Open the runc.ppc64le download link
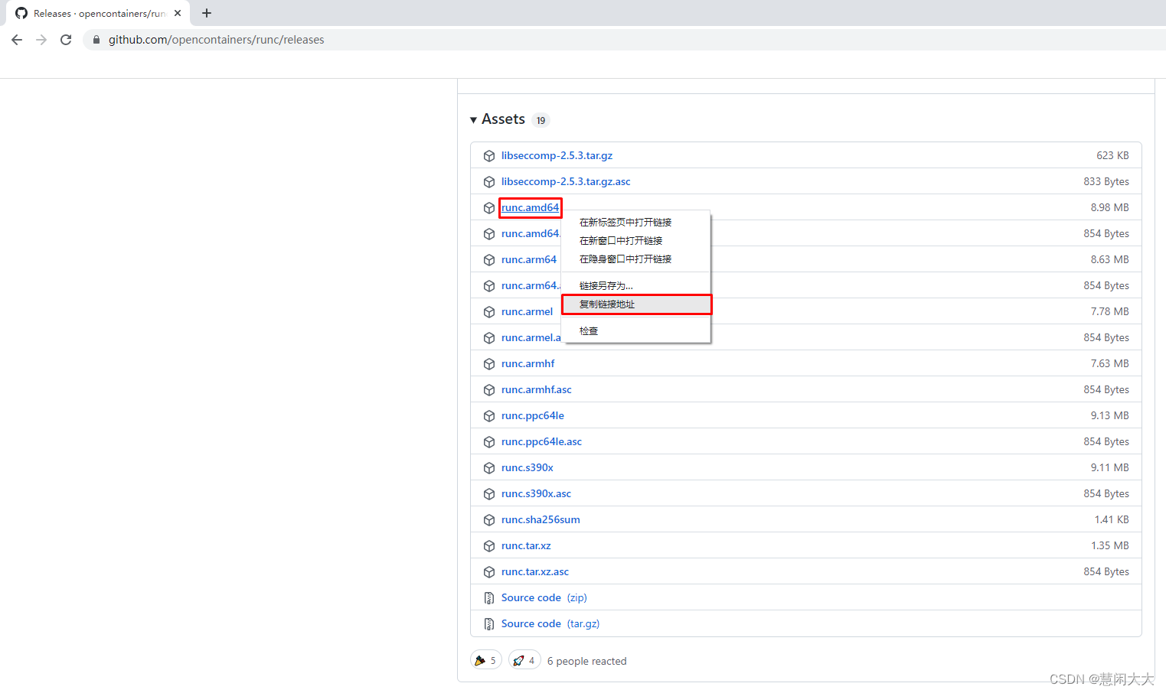 pyautogui.click(x=533, y=415)
